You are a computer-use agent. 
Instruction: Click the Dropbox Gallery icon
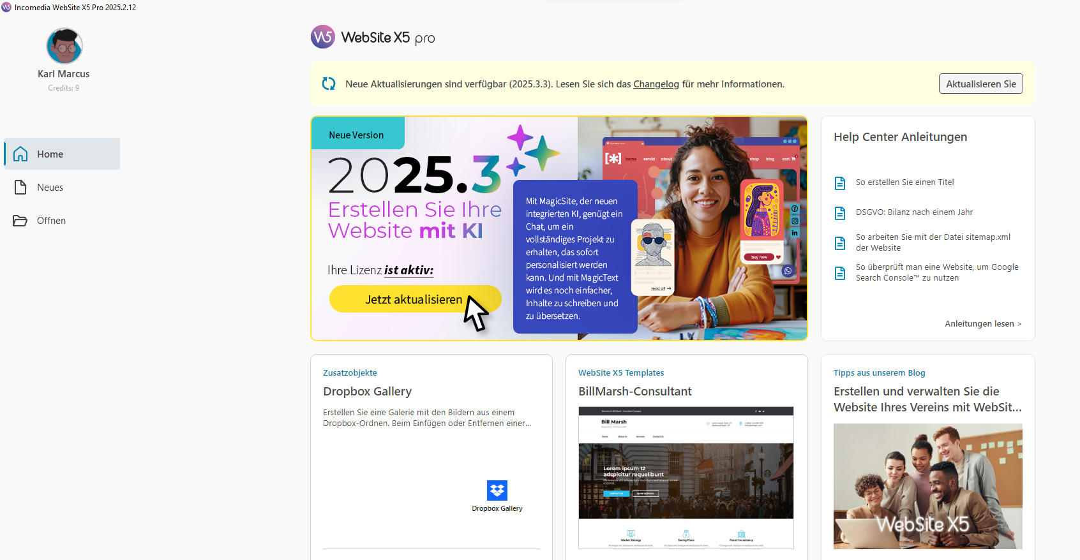click(497, 490)
